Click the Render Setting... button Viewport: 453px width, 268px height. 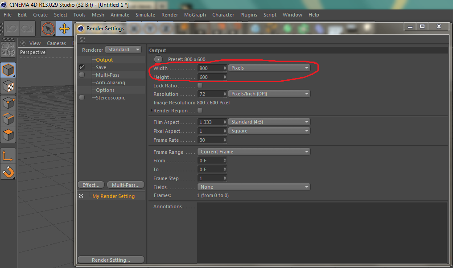coord(111,260)
